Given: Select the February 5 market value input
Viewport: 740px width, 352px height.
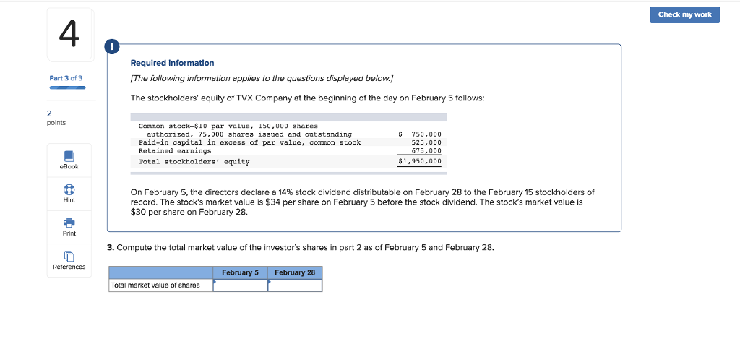Looking at the screenshot, I should 240,285.
